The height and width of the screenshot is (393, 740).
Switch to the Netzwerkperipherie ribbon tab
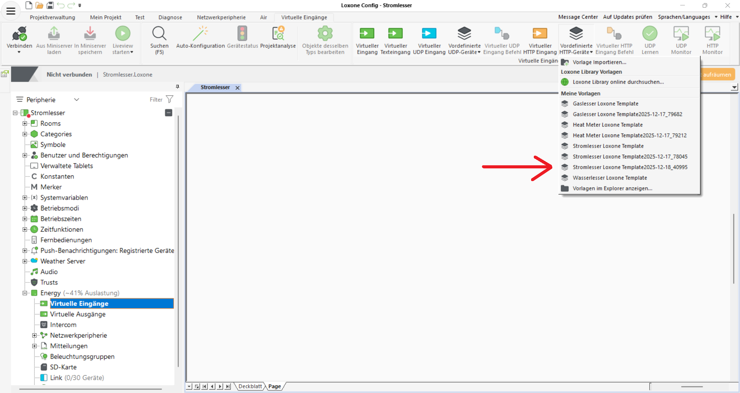[221, 17]
